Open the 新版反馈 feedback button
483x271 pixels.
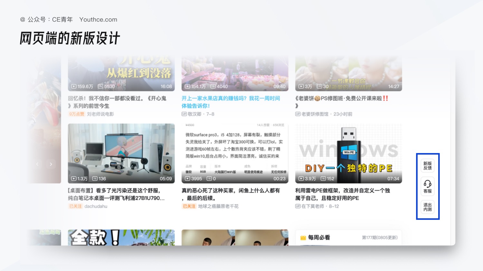[x=427, y=166]
